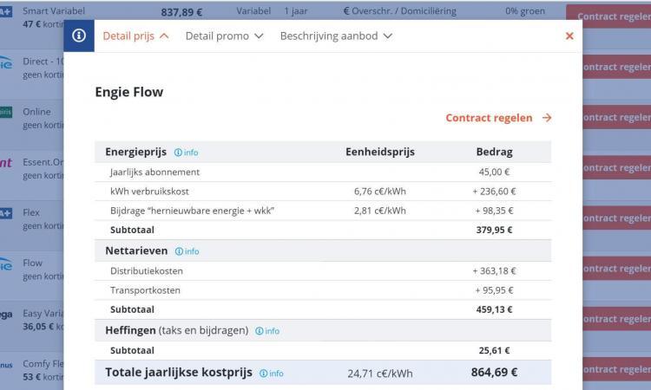Open info next to Nettarieven
The image size is (651, 390).
click(187, 251)
